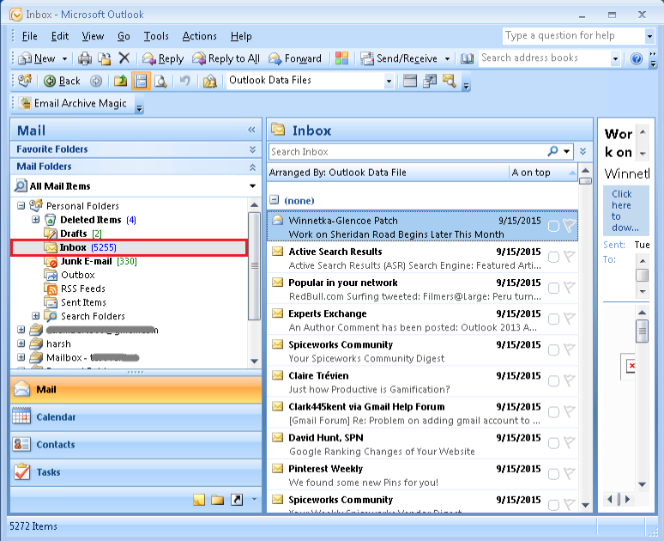
Task: Click the Move to Folder icon
Action: coord(104,58)
